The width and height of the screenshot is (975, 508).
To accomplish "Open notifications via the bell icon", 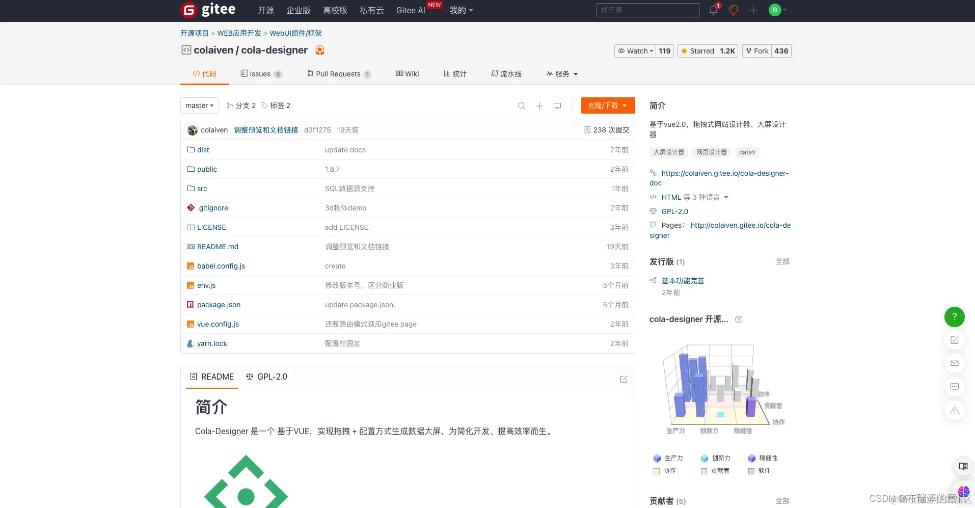I will (712, 10).
